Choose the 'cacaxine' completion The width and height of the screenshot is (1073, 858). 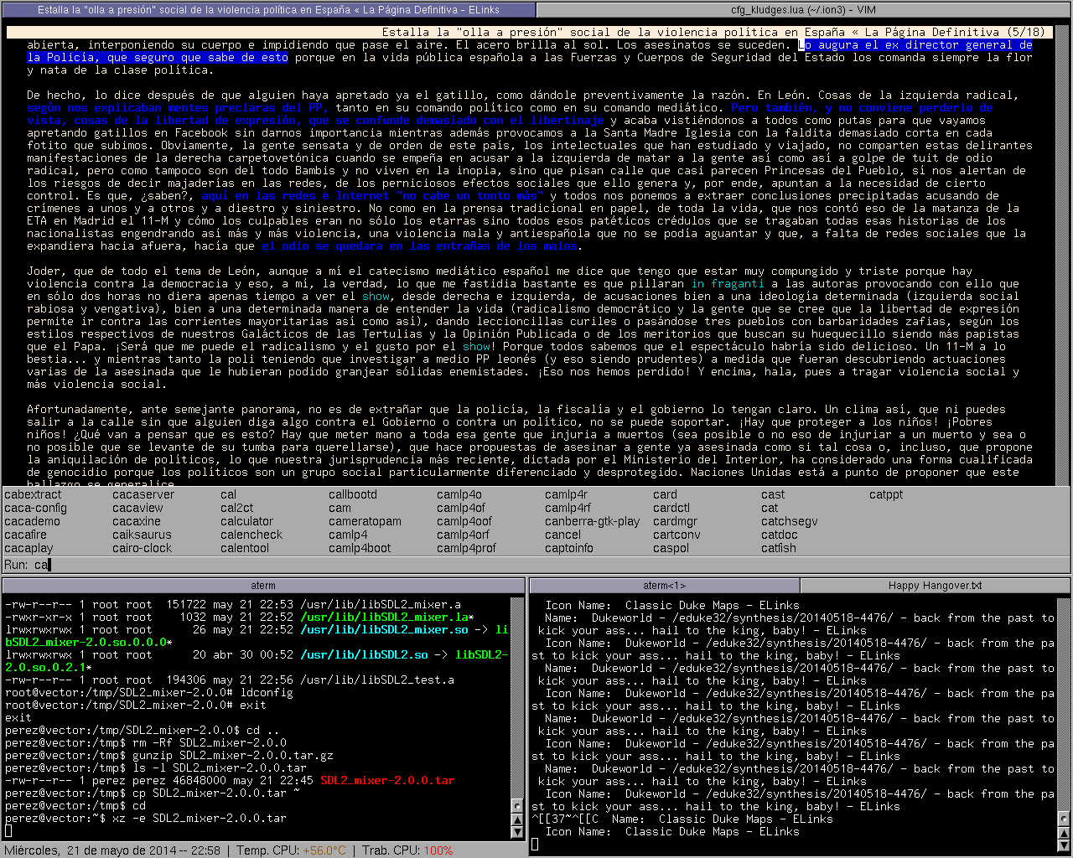coord(137,521)
